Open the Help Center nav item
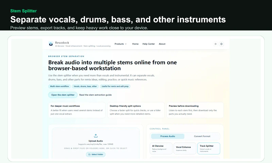This screenshot has width=272, height=163. pyautogui.click(x=149, y=44)
